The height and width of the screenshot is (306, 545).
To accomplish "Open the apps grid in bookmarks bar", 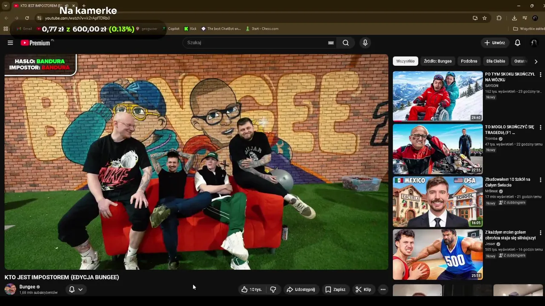I will 6,28.
